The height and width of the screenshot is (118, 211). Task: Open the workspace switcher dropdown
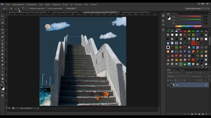coord(197,9)
